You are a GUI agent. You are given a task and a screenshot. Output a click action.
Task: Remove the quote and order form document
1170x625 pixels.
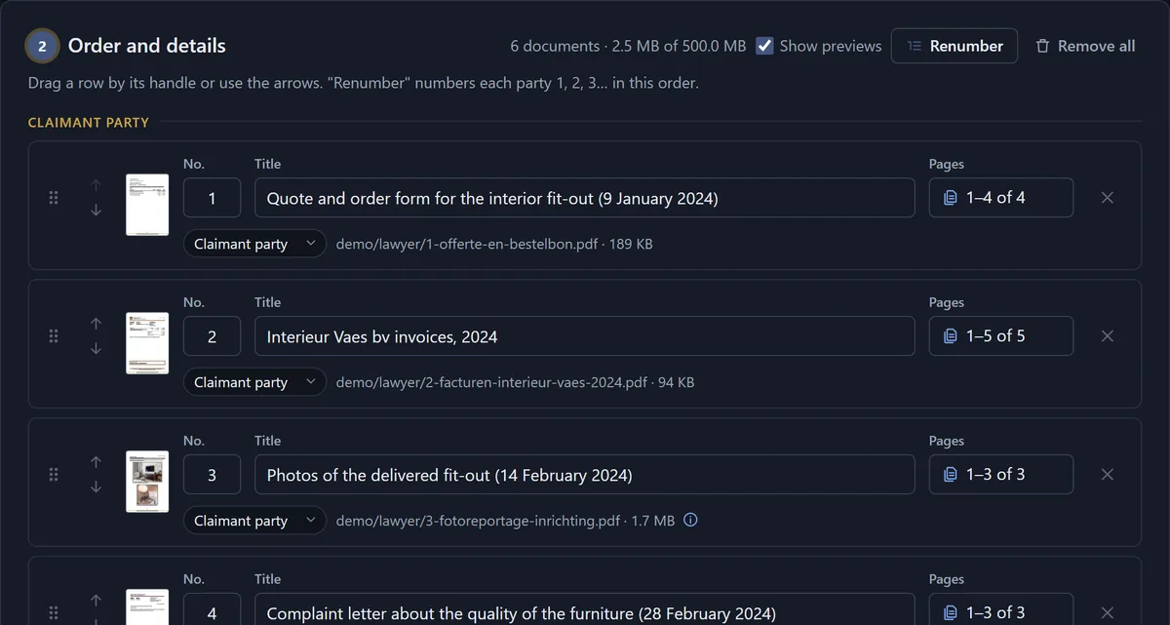pos(1107,198)
